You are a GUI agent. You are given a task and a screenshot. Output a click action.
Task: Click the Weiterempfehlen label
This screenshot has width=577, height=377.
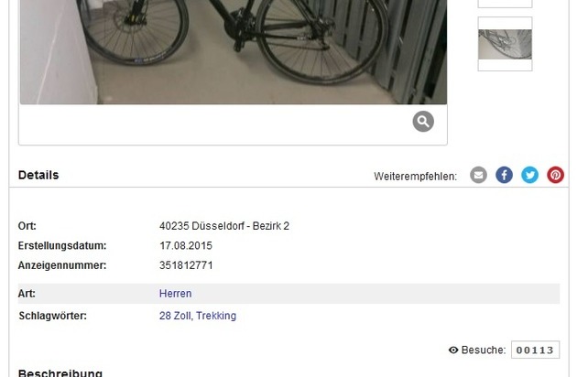(416, 177)
